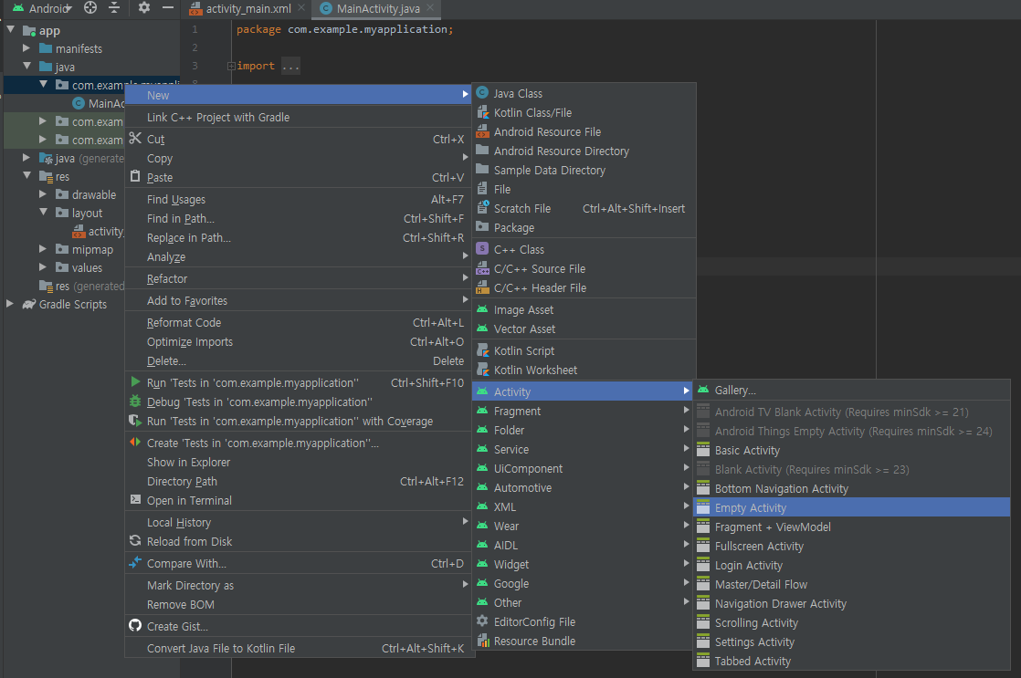Click the Scratch File icon
The image size is (1021, 678).
[482, 208]
